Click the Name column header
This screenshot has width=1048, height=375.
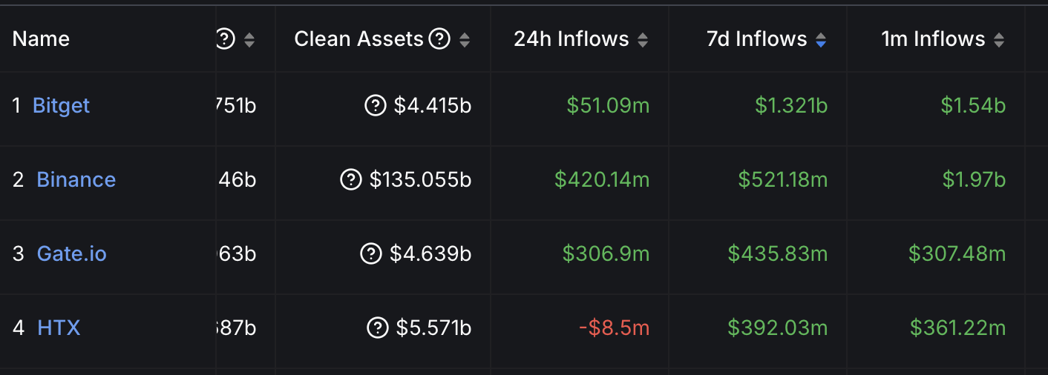point(41,39)
